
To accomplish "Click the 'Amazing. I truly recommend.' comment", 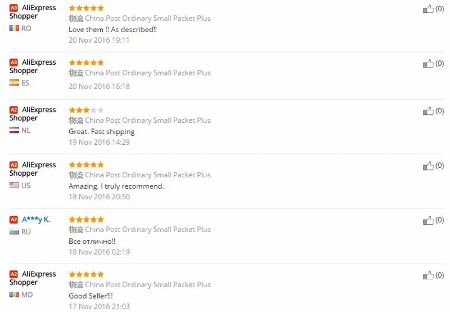I will click(x=116, y=186).
